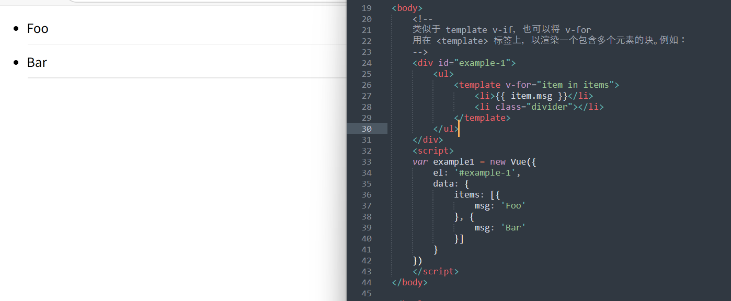This screenshot has width=731, height=301.
Task: Click 'new Vue({' constructor call
Action: [513, 161]
